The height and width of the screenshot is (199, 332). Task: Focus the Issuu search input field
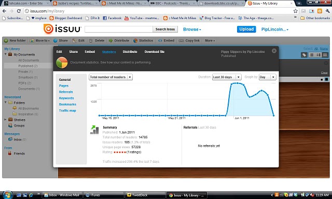pyautogui.click(x=119, y=29)
